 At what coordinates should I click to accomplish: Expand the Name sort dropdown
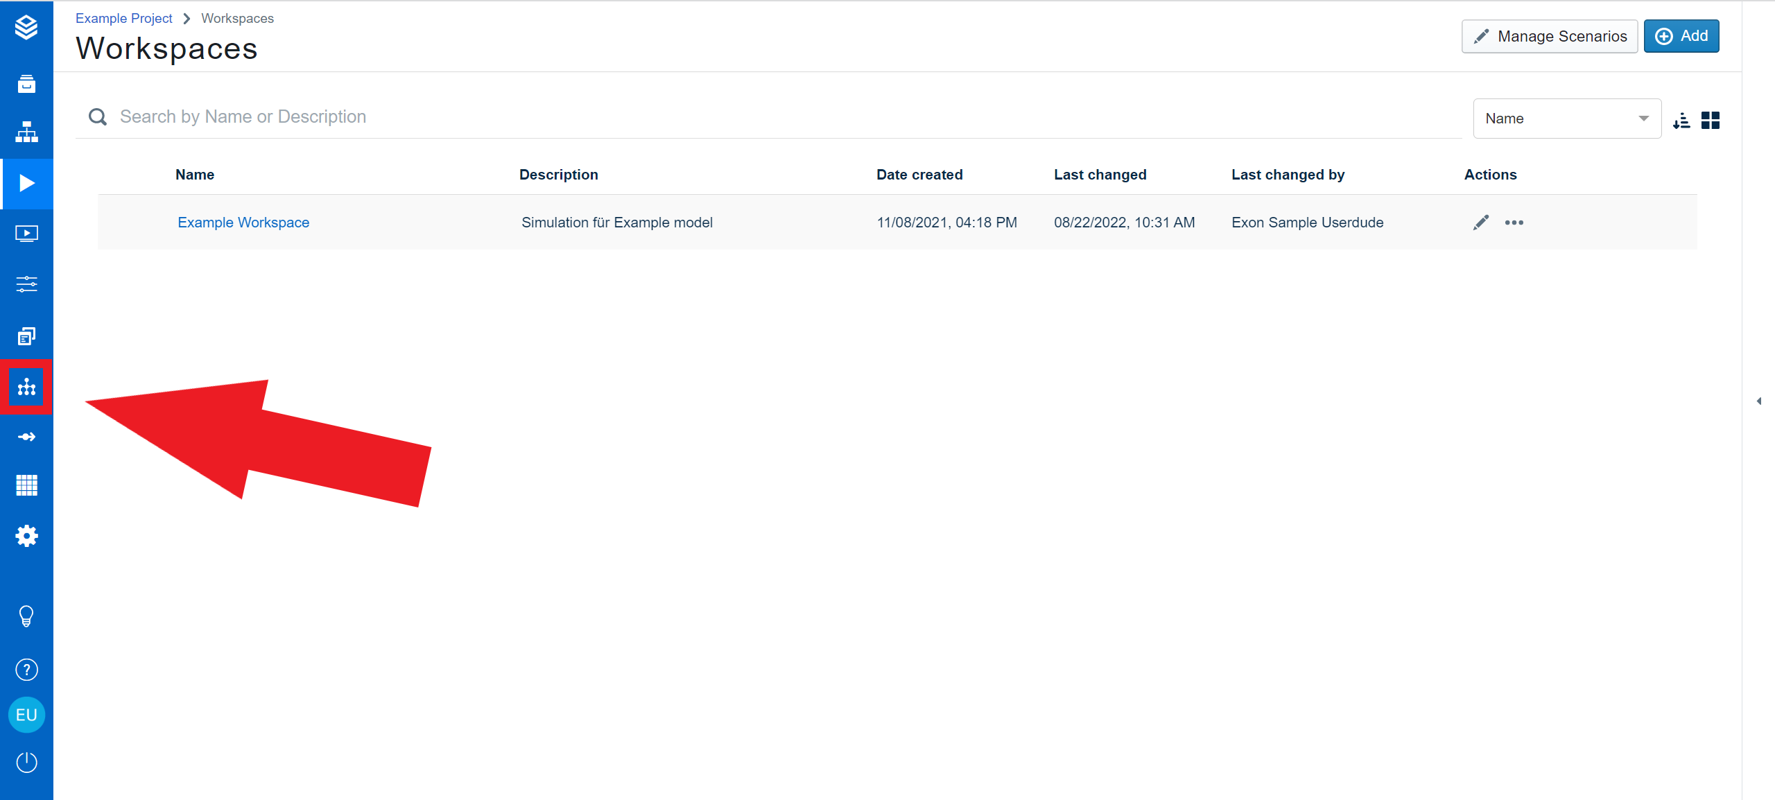click(1566, 119)
